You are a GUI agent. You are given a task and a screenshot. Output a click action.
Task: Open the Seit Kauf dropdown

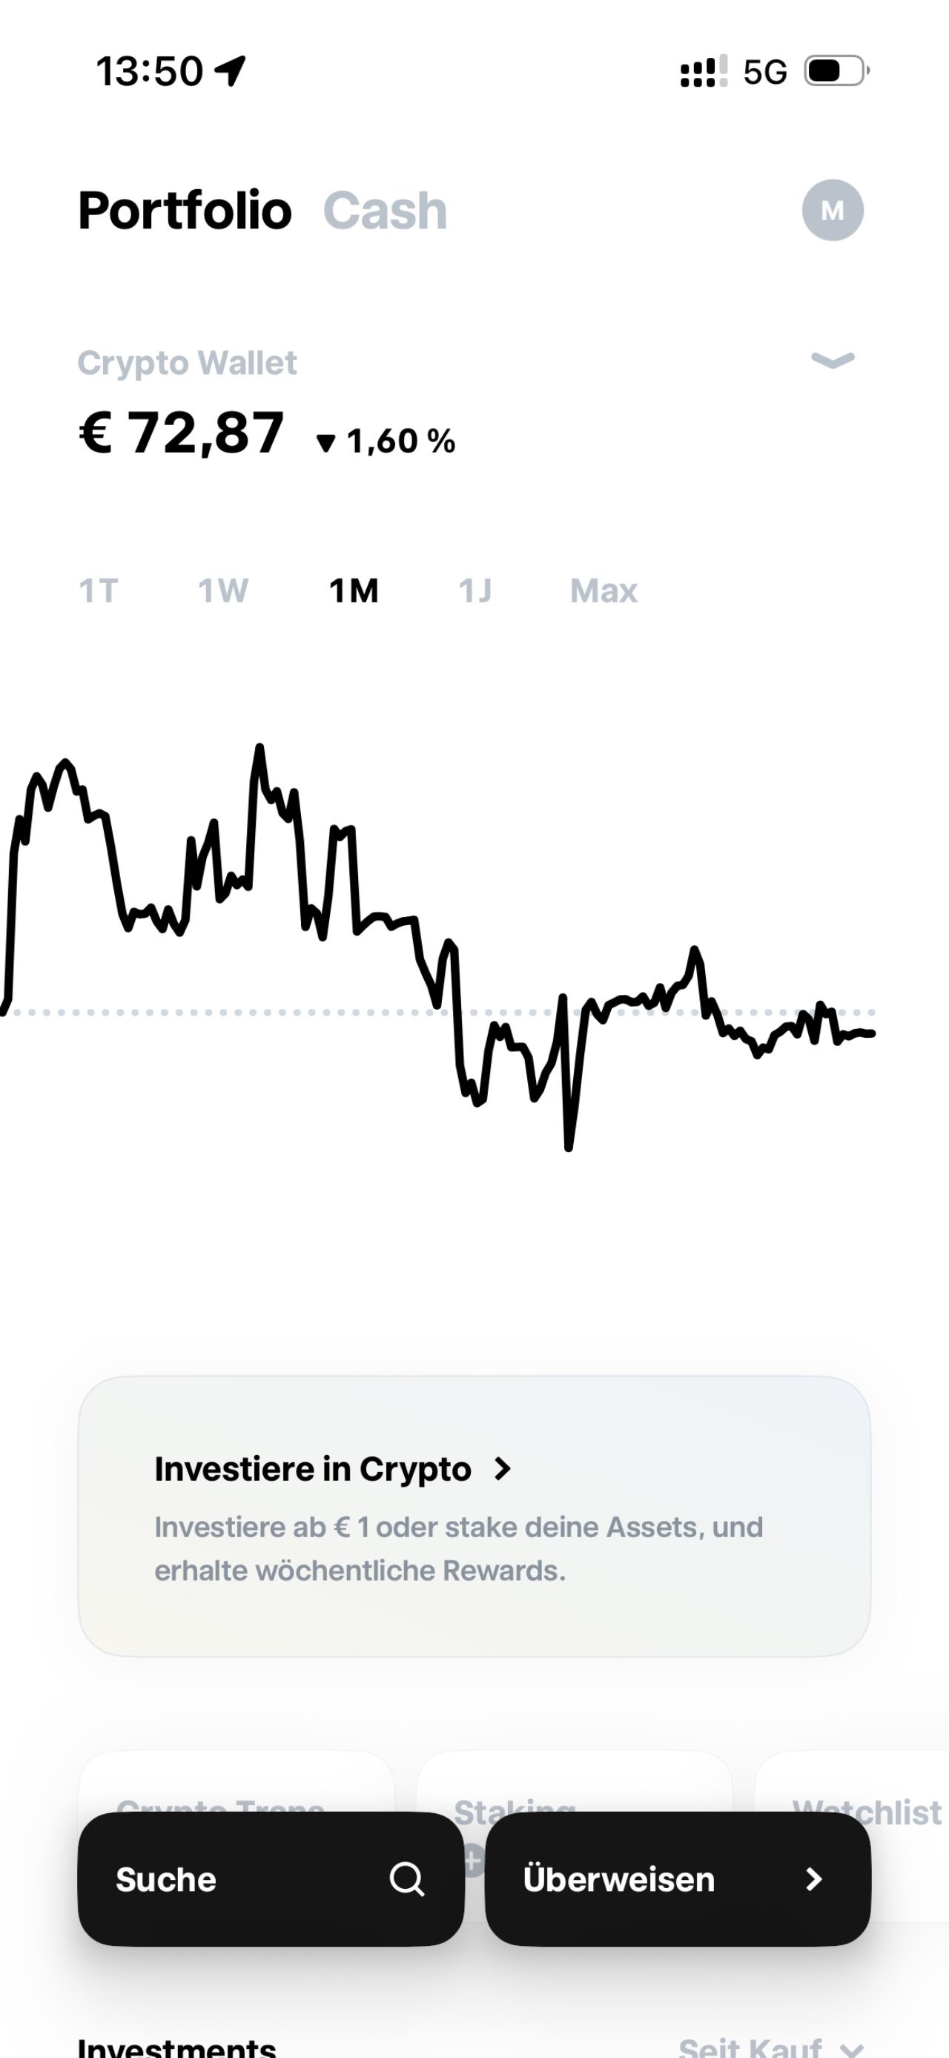pos(771,2047)
